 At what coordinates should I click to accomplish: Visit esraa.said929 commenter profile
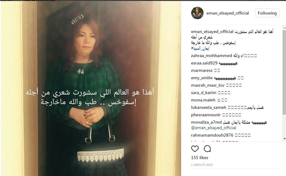point(204,63)
